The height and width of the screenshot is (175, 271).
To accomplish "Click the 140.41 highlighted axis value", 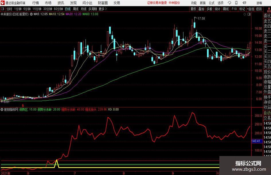I will pos(257,141).
